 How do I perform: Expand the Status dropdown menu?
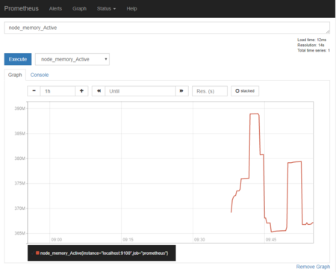106,8
